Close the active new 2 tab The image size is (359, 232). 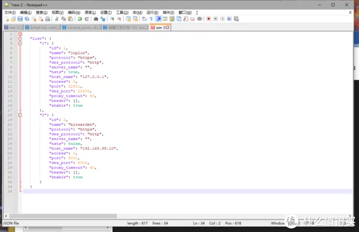coord(168,27)
